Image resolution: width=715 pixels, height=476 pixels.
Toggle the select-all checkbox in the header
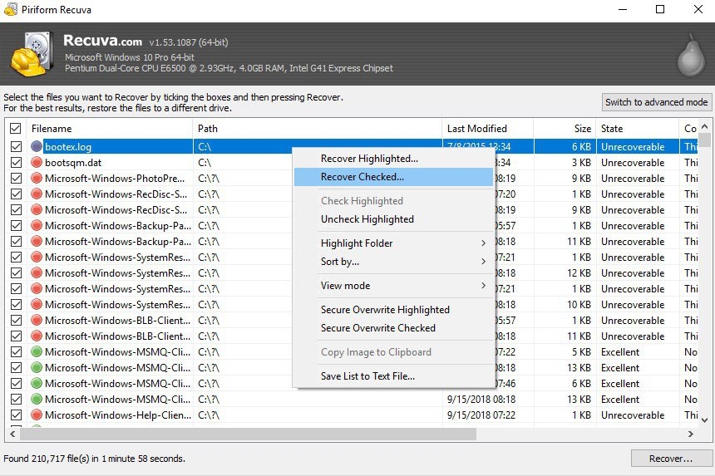click(x=16, y=129)
